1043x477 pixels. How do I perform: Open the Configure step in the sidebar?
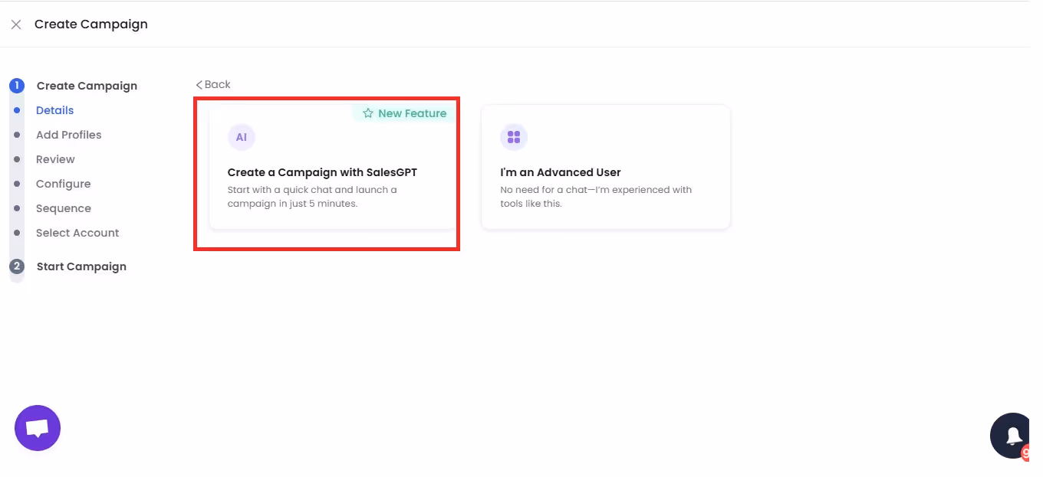pyautogui.click(x=63, y=183)
